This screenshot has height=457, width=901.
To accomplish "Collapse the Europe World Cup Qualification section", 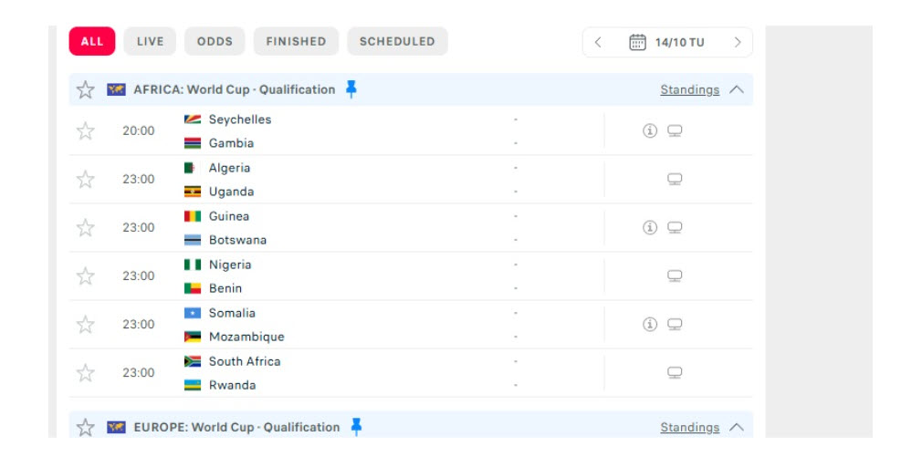I will coord(737,427).
